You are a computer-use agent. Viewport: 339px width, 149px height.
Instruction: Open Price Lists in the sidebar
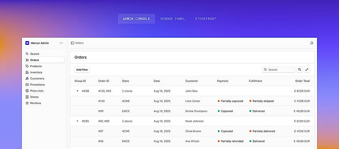click(44, 91)
